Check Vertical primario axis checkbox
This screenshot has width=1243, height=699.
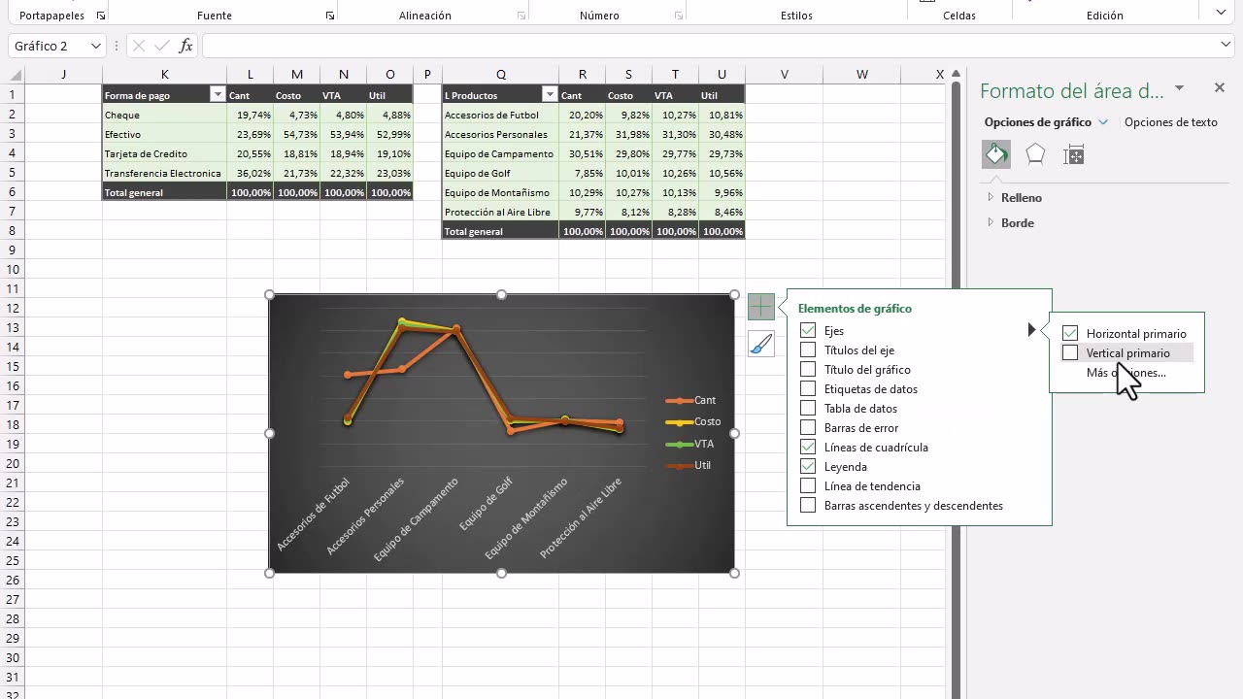(x=1070, y=352)
